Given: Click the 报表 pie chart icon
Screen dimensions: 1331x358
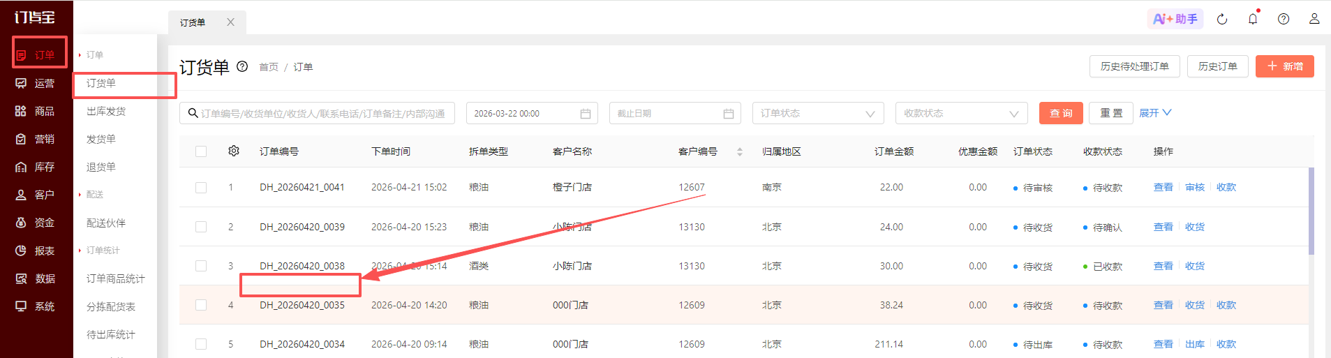Looking at the screenshot, I should pos(21,251).
